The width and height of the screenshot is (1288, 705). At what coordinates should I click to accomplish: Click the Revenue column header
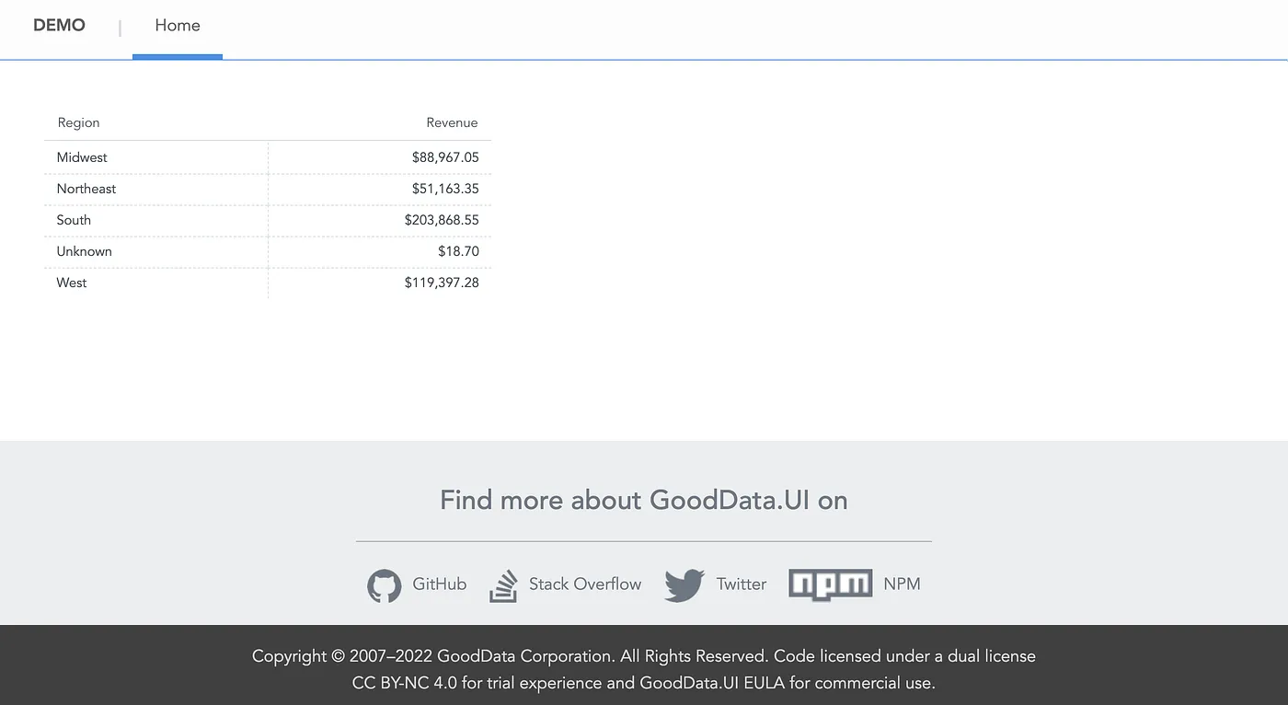(452, 122)
